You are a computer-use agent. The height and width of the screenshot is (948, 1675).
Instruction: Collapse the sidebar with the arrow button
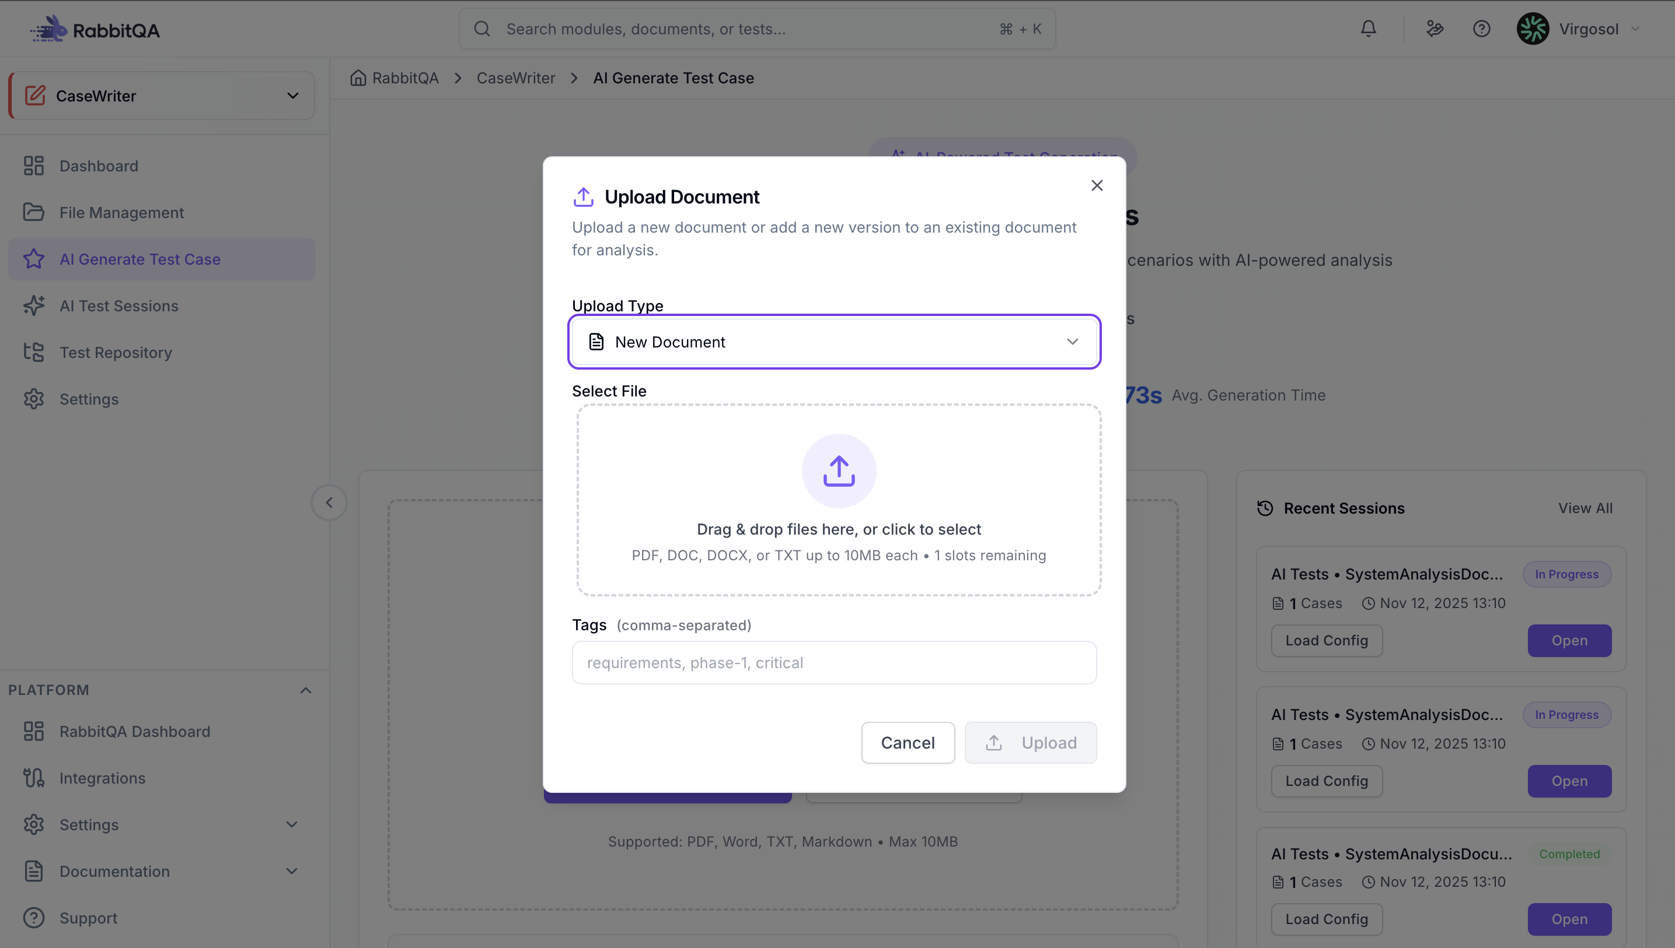(x=329, y=503)
